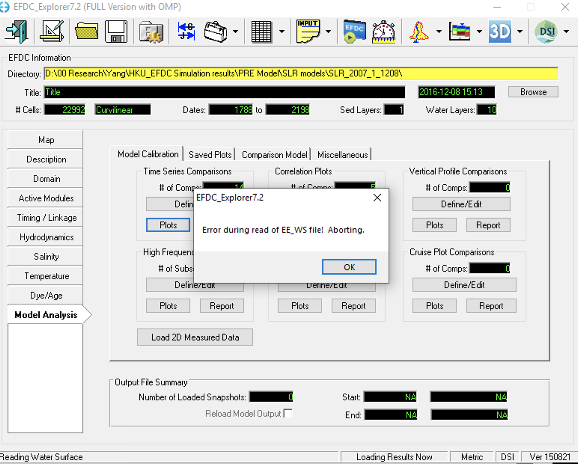Click the blue arrows compare icon

pos(186,31)
